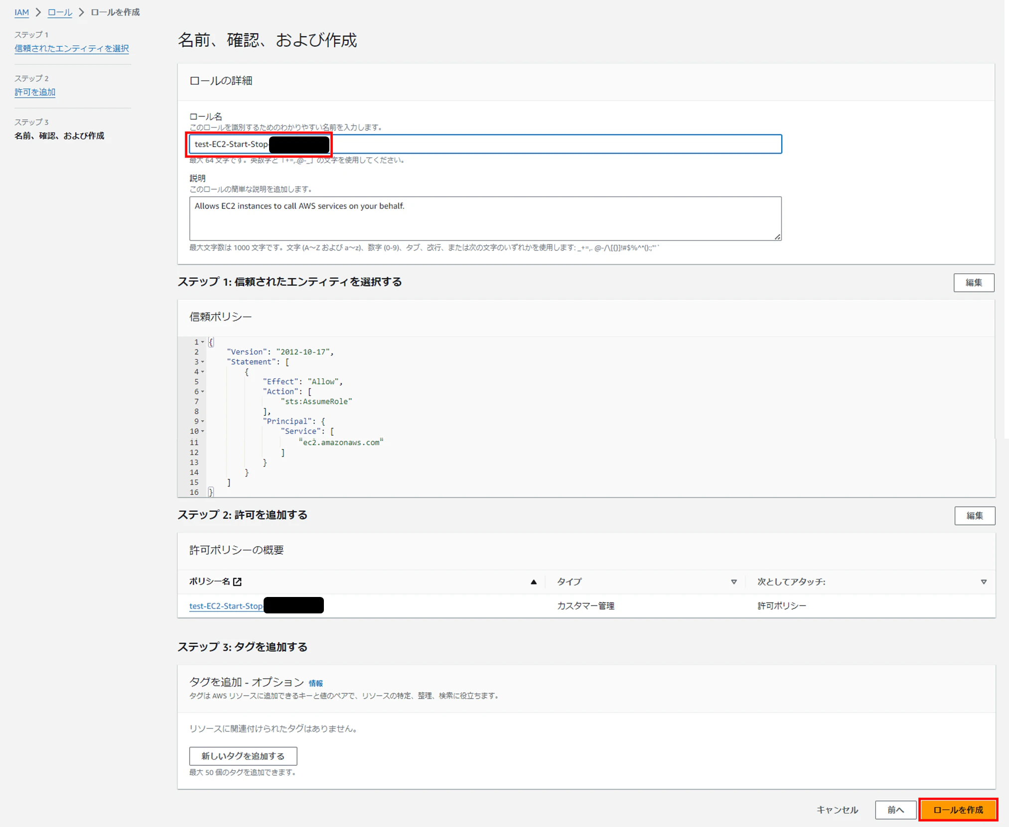Viewport: 1009px width, 827px height.
Task: Click 新しいタグを追加する button
Action: click(x=243, y=756)
